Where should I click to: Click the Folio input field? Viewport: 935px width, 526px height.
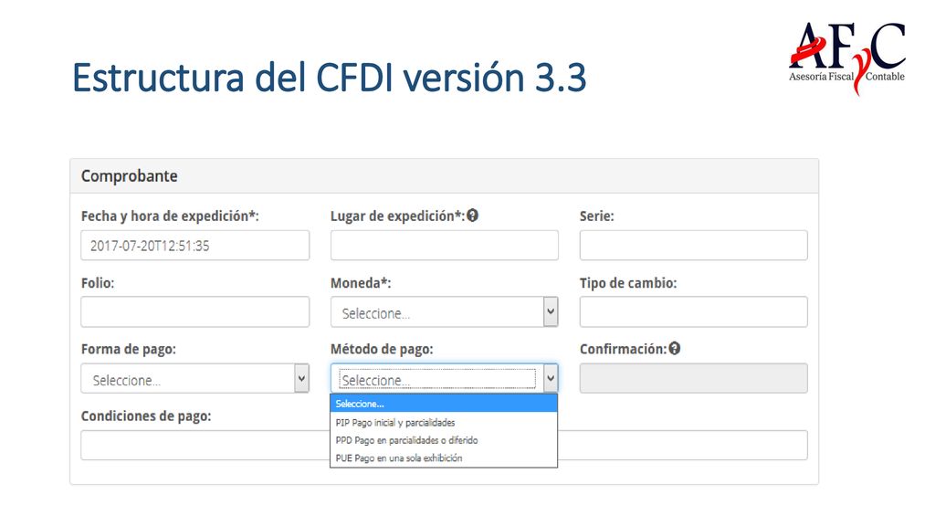pyautogui.click(x=195, y=312)
